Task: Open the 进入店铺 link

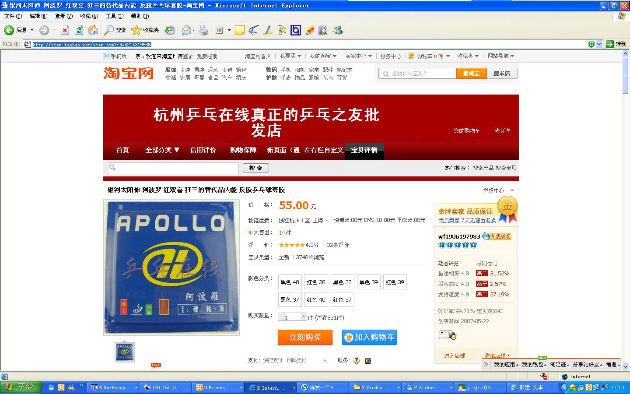Action: (455, 356)
